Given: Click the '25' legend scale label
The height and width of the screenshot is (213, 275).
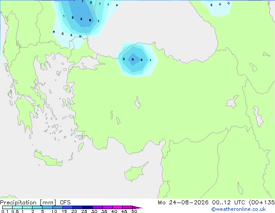Looking at the screenshot, I should click(x=84, y=211).
